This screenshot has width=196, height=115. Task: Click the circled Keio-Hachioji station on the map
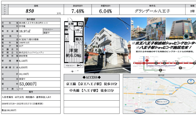162,102
